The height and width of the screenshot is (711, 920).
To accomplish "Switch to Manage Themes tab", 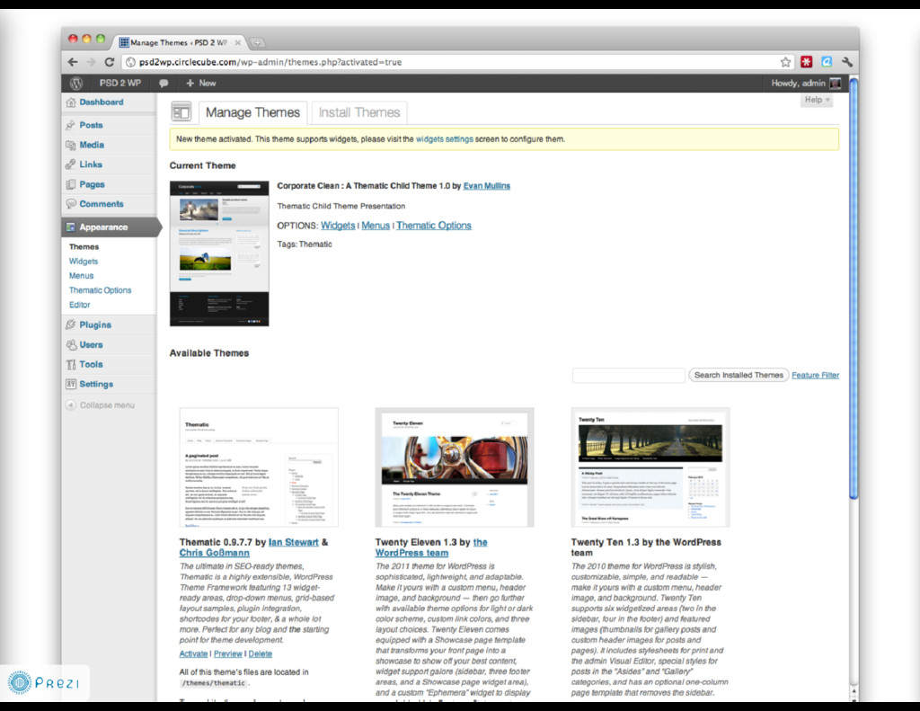I will click(252, 112).
